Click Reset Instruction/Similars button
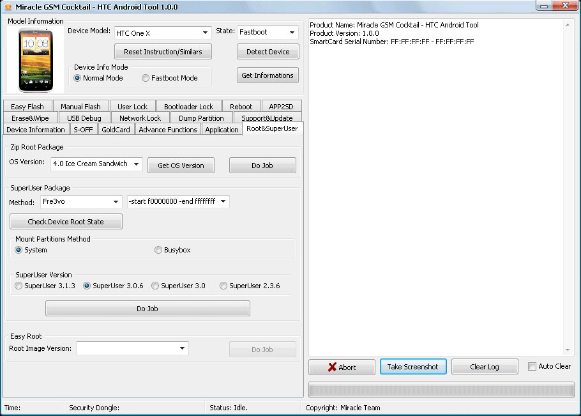Screen dimensions: 581x416 [163, 52]
